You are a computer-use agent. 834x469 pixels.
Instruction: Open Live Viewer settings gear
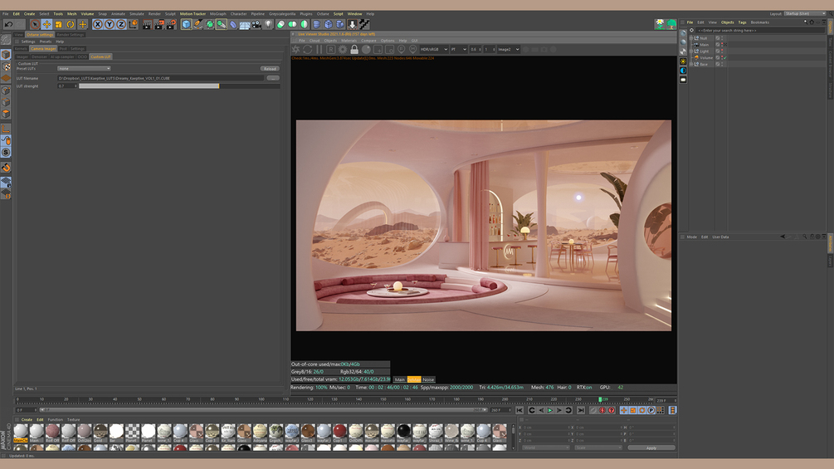pyautogui.click(x=343, y=50)
